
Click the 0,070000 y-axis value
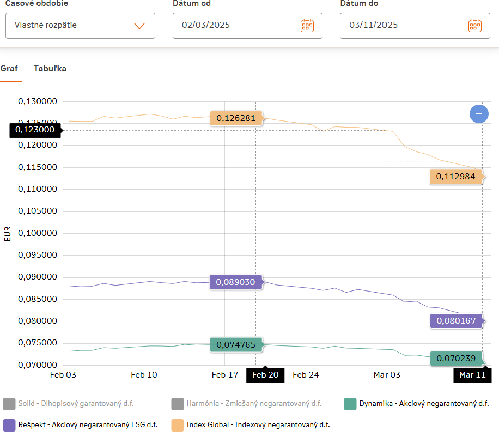point(38,365)
